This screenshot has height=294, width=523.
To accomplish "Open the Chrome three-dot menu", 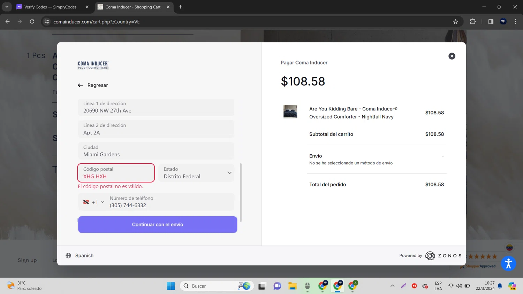I will (x=515, y=22).
